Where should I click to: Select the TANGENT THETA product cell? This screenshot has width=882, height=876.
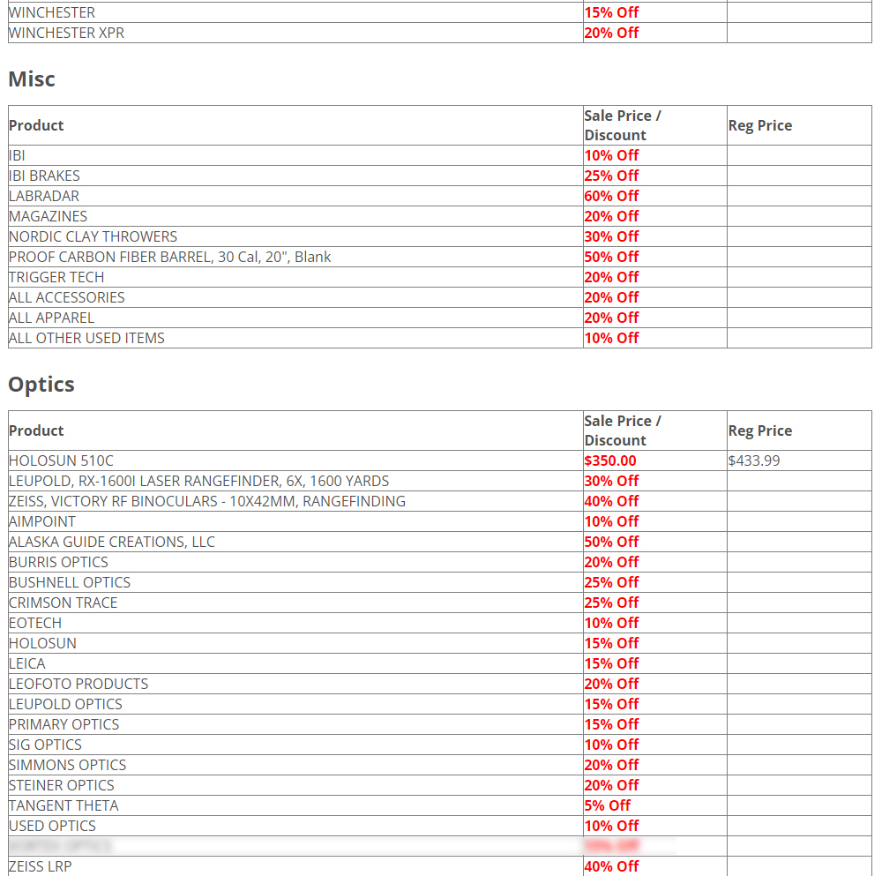click(x=64, y=805)
